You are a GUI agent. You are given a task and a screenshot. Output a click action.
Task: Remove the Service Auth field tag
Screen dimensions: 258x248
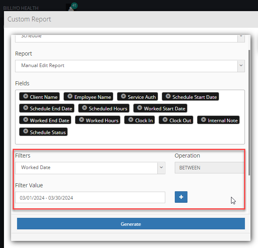click(x=123, y=96)
